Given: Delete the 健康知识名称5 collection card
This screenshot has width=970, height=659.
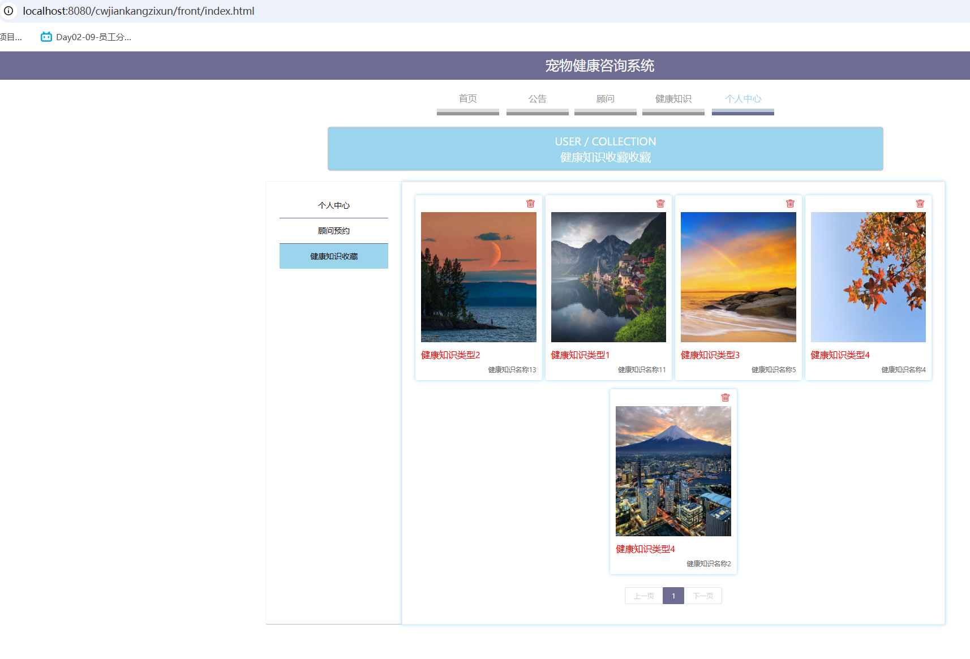Looking at the screenshot, I should coord(790,204).
